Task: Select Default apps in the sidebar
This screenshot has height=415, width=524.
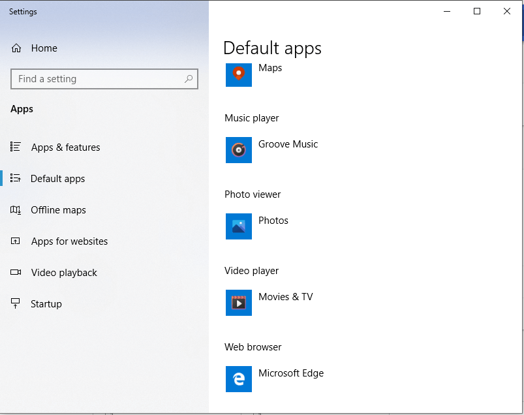Action: tap(104, 178)
